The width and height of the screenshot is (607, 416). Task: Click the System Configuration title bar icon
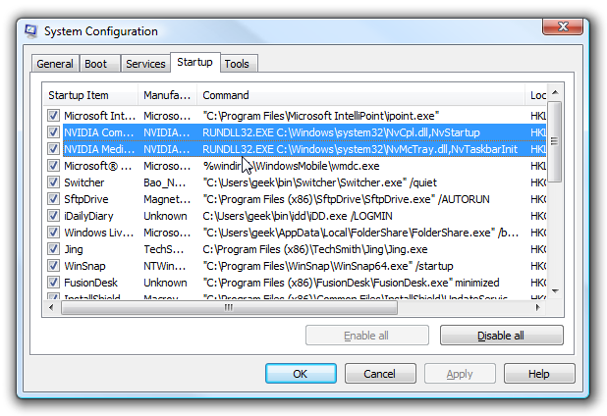[31, 30]
